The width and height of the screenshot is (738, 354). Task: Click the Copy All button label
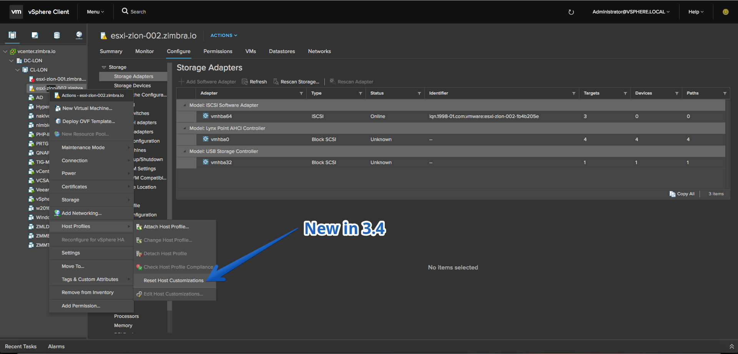[x=686, y=194]
